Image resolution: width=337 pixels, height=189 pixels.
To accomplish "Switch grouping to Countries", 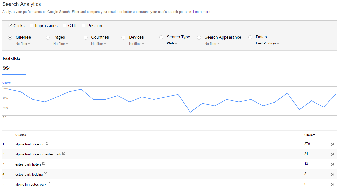I will pos(85,37).
